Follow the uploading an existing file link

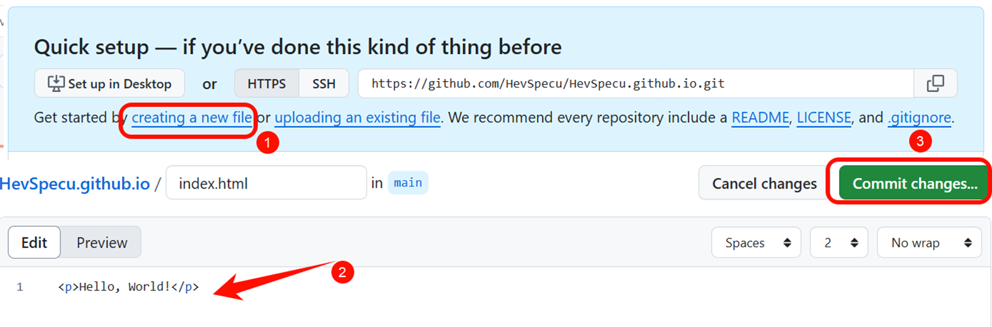coord(357,117)
